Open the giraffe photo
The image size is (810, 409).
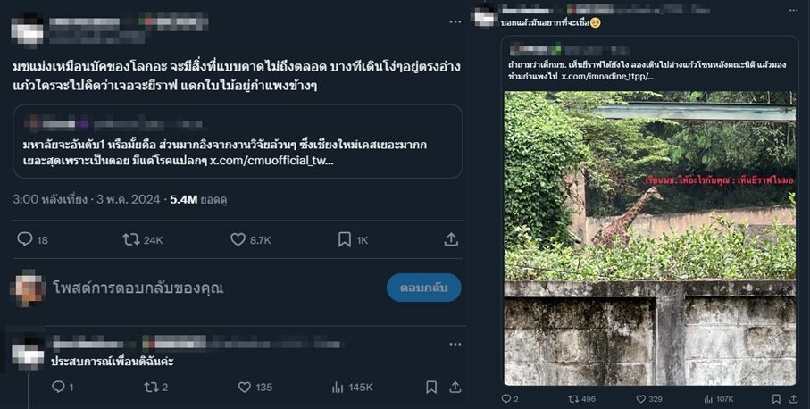(x=649, y=237)
